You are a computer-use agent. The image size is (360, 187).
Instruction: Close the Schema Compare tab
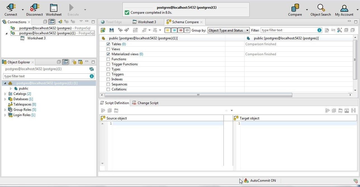coord(201,22)
